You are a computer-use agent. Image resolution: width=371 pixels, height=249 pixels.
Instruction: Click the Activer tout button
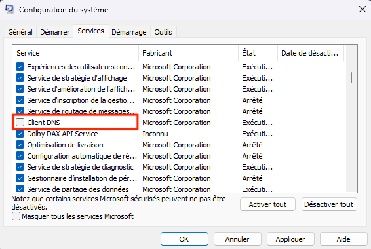tap(267, 204)
